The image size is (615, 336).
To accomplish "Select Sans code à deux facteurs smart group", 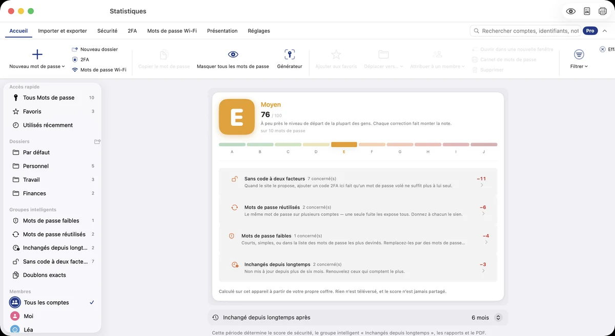I will click(x=53, y=261).
